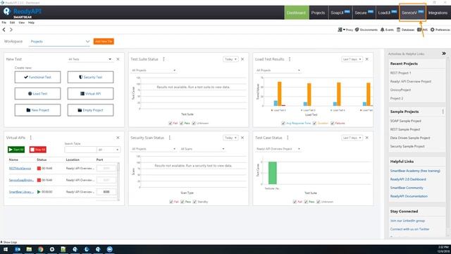The height and width of the screenshot is (254, 451).
Task: Close the Security Scan Status tile
Action: [242, 138]
